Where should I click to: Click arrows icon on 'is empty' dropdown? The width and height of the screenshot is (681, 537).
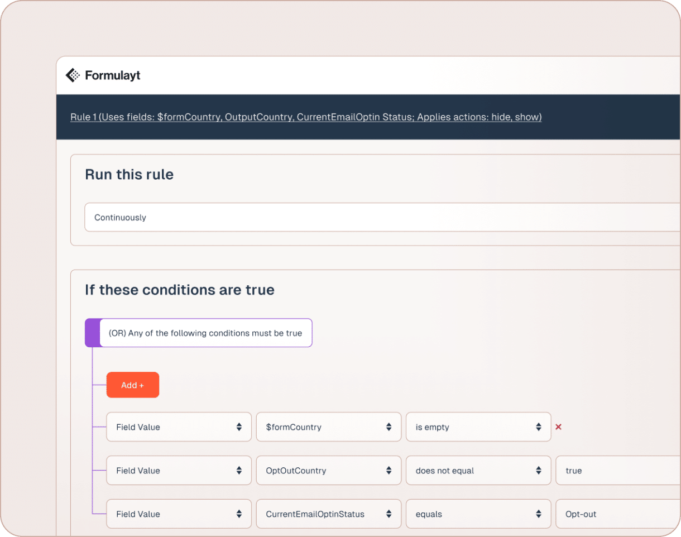538,427
